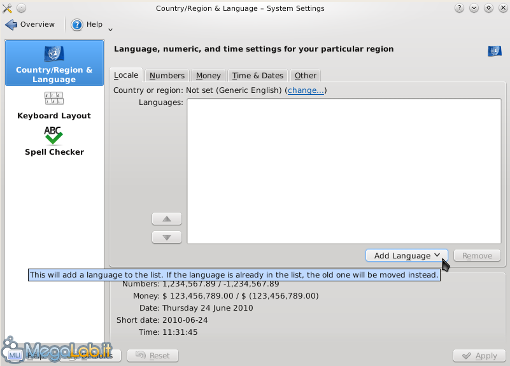Click the Apply button
The image size is (510, 366).
(479, 356)
